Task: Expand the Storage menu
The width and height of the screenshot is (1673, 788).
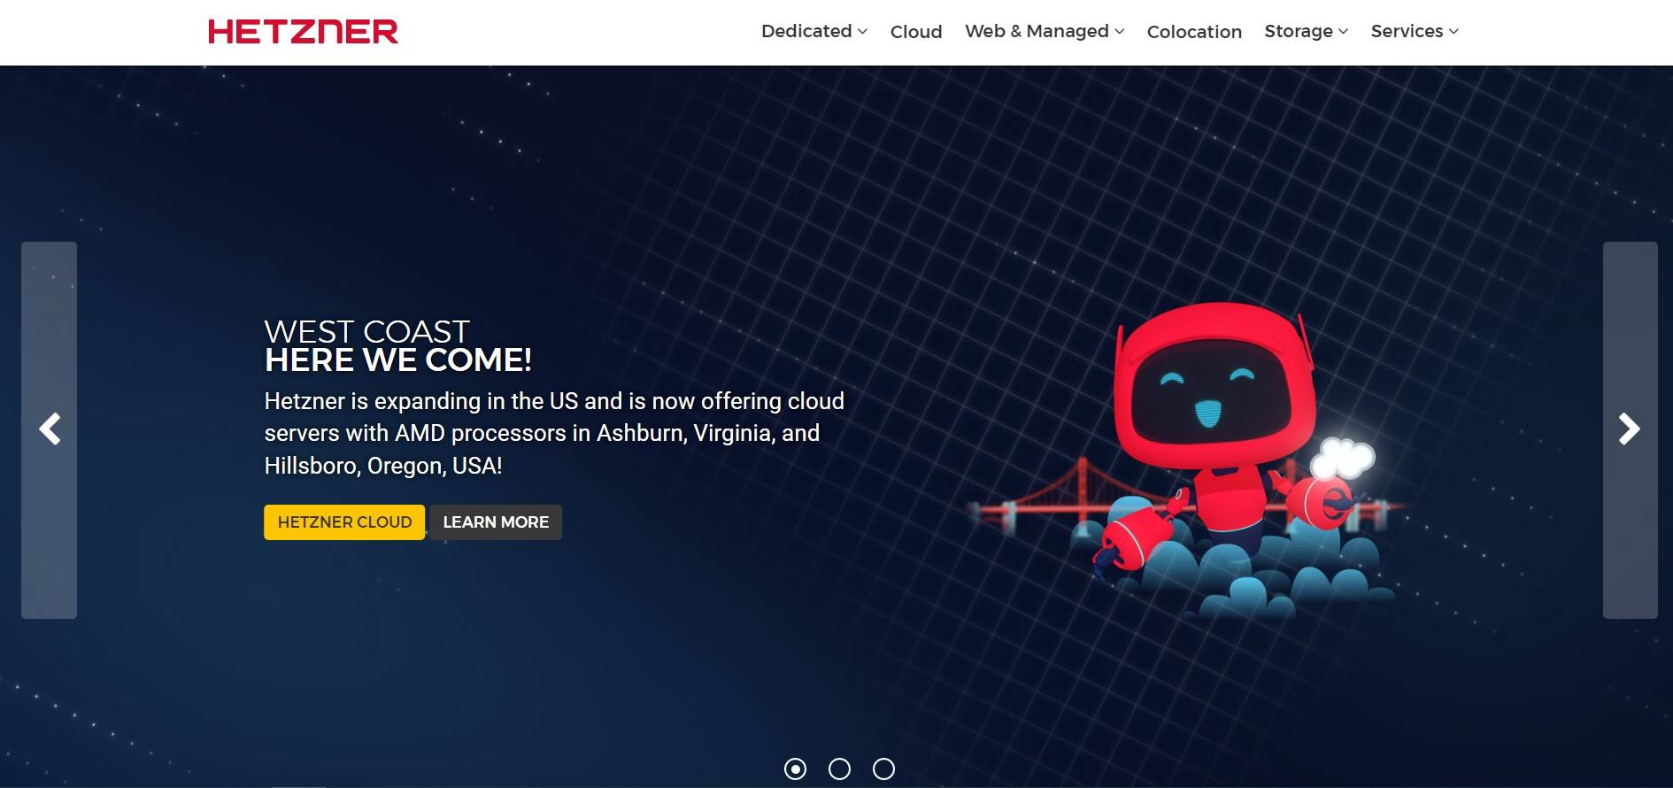Action: 1306,31
